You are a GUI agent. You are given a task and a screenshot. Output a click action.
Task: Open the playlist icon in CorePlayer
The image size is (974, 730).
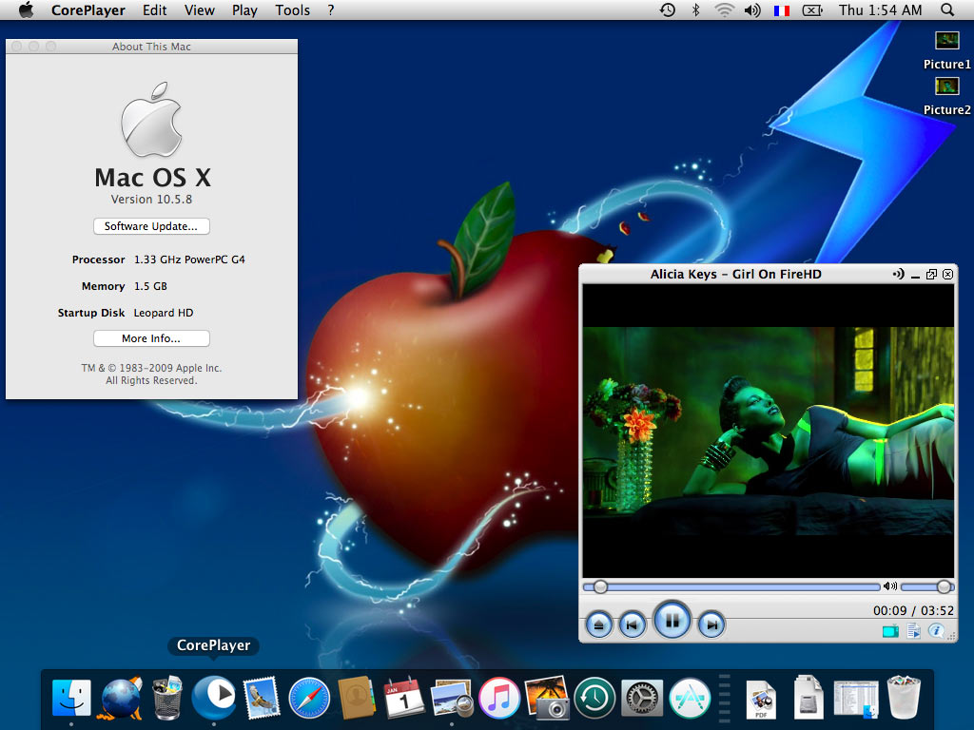point(914,631)
